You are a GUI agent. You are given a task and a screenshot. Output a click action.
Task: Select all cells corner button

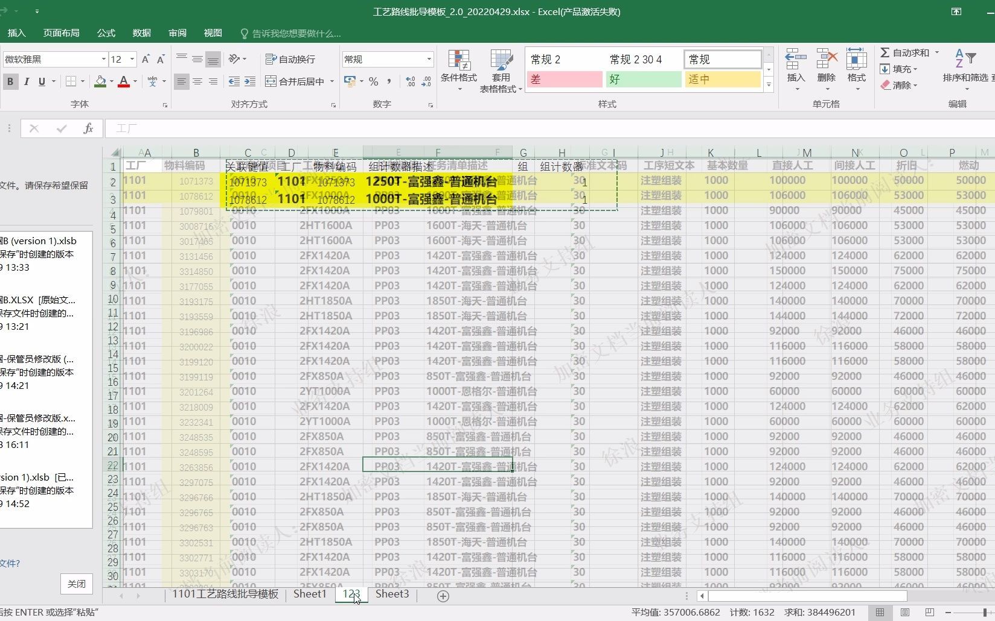[x=115, y=152]
